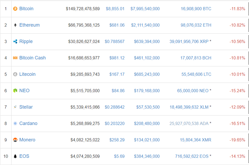Click NEO price $84.86
Image resolution: width=249 pixels, height=165 pixels.
[x=118, y=91]
